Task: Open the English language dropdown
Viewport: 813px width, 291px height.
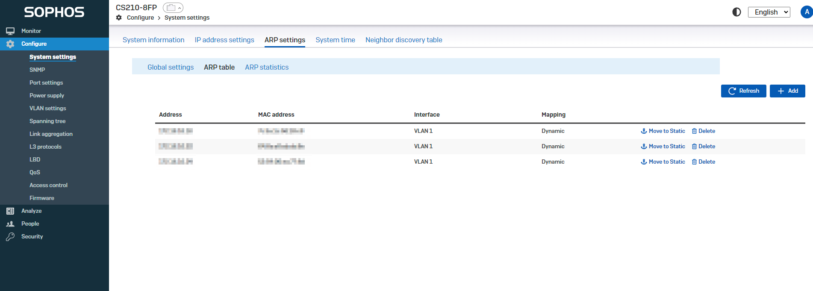Action: point(769,12)
